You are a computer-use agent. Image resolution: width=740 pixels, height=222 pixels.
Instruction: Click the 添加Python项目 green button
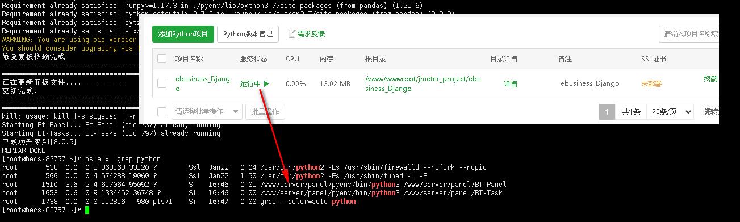coord(183,33)
